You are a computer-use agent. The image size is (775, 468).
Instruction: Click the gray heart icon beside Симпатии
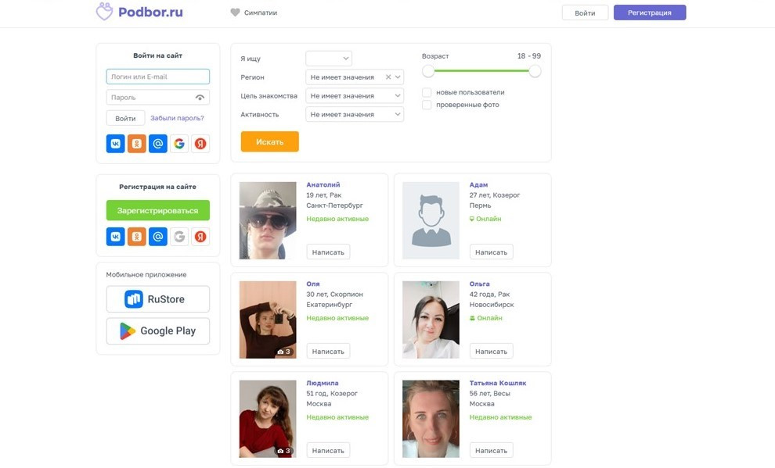click(236, 13)
